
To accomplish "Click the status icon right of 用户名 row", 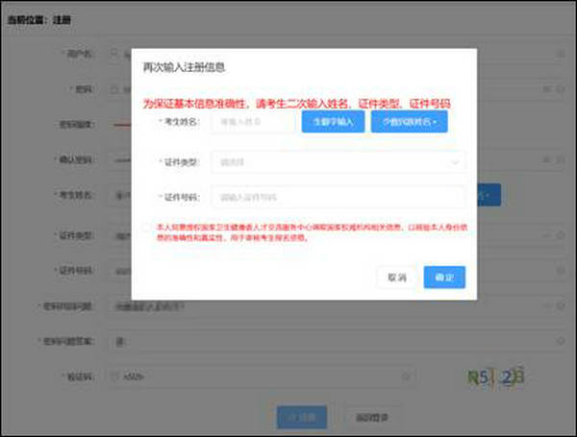I will click(561, 55).
